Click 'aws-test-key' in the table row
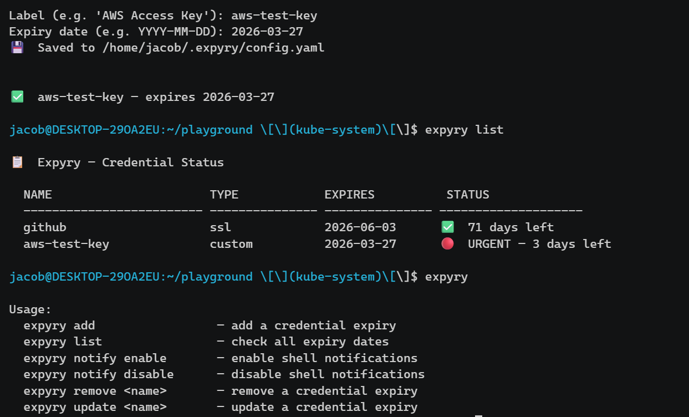The image size is (689, 417). 67,243
